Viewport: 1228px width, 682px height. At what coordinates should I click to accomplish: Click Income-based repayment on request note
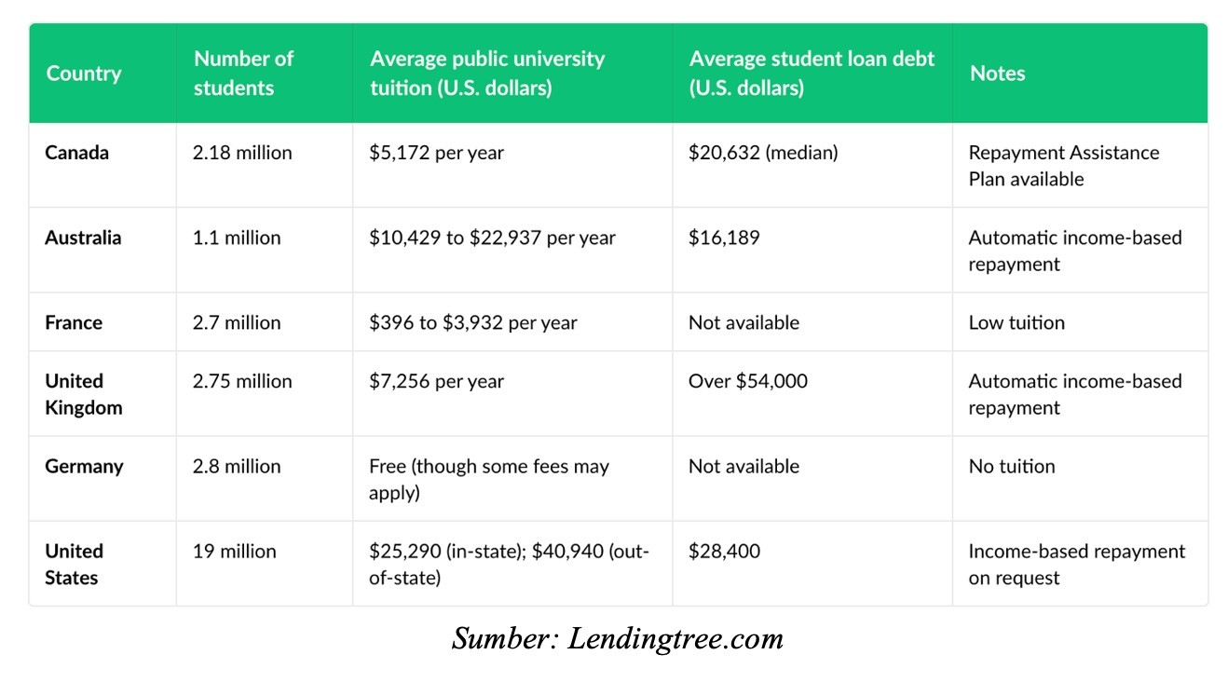[x=1077, y=564]
